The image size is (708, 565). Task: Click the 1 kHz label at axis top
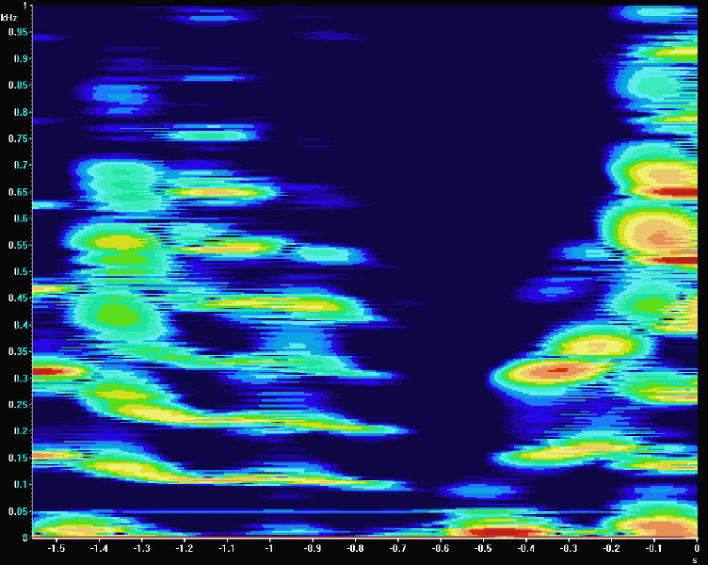[26, 6]
